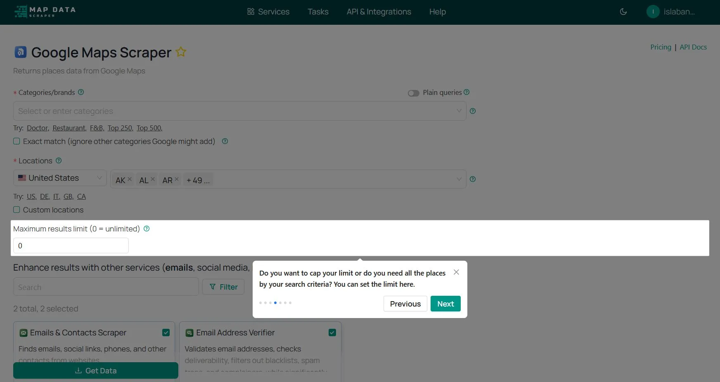Viewport: 720px width, 382px height.
Task: Try the F&B category suggestion
Action: [x=97, y=128]
